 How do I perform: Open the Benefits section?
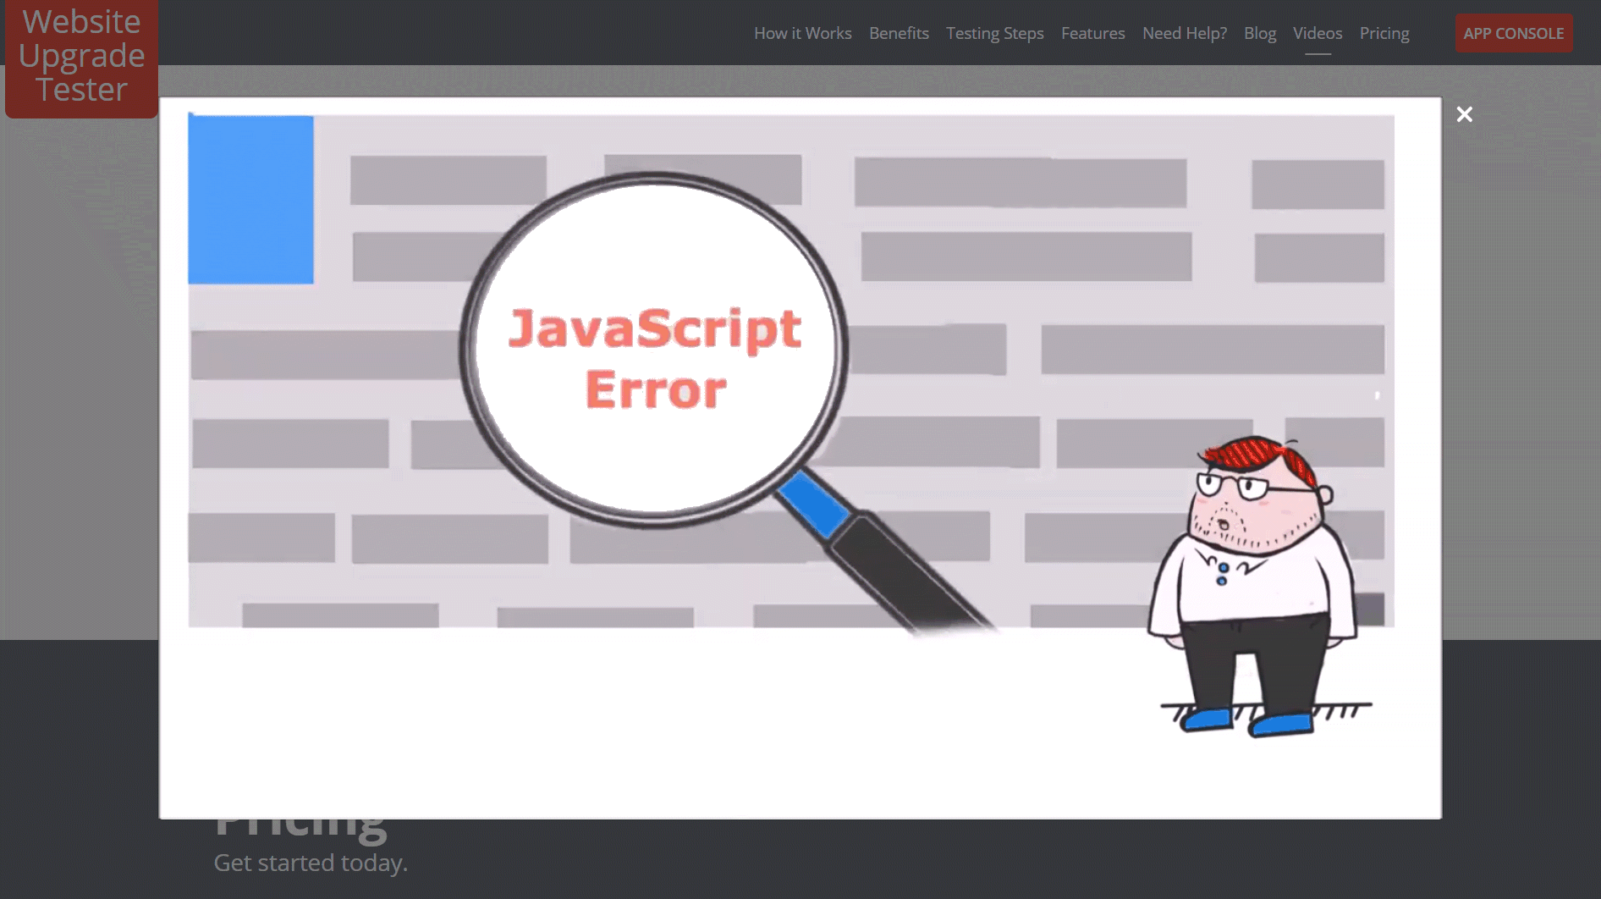[899, 33]
